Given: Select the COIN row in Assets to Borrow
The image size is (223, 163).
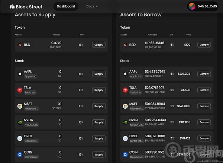Looking at the screenshot, I should coord(167,154).
